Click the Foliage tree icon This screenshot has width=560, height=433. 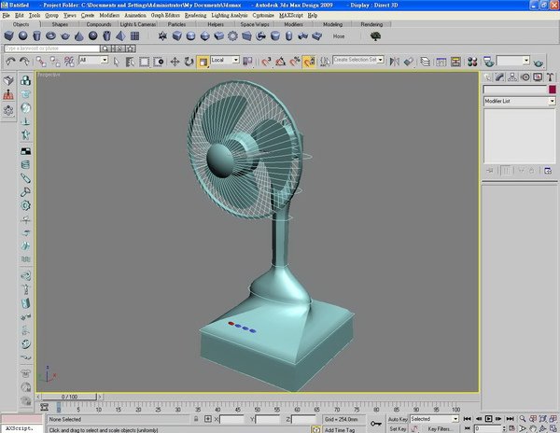click(x=375, y=35)
